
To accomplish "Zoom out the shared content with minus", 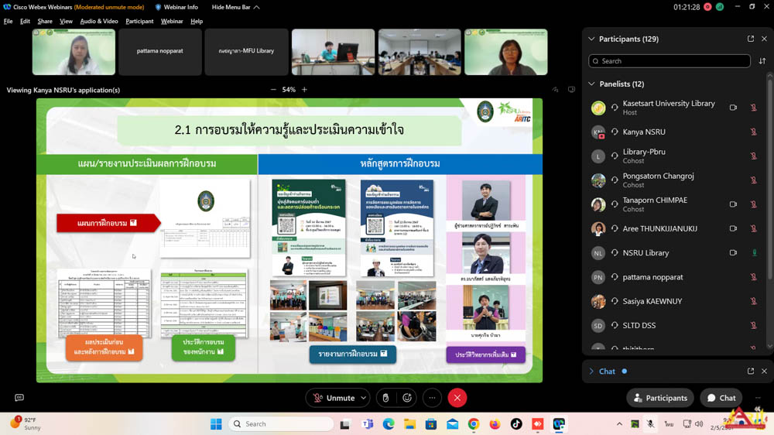I will click(x=273, y=89).
